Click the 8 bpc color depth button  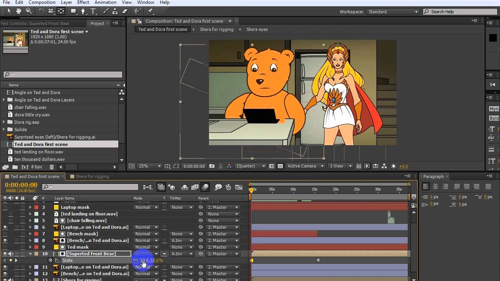coord(37,167)
